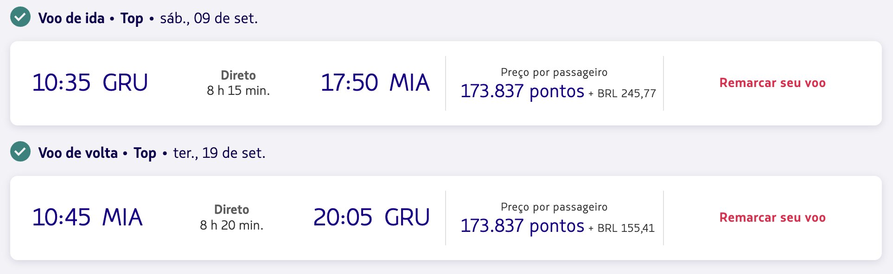Click the green checkmark beside Voo de volta
The image size is (893, 274).
(20, 151)
